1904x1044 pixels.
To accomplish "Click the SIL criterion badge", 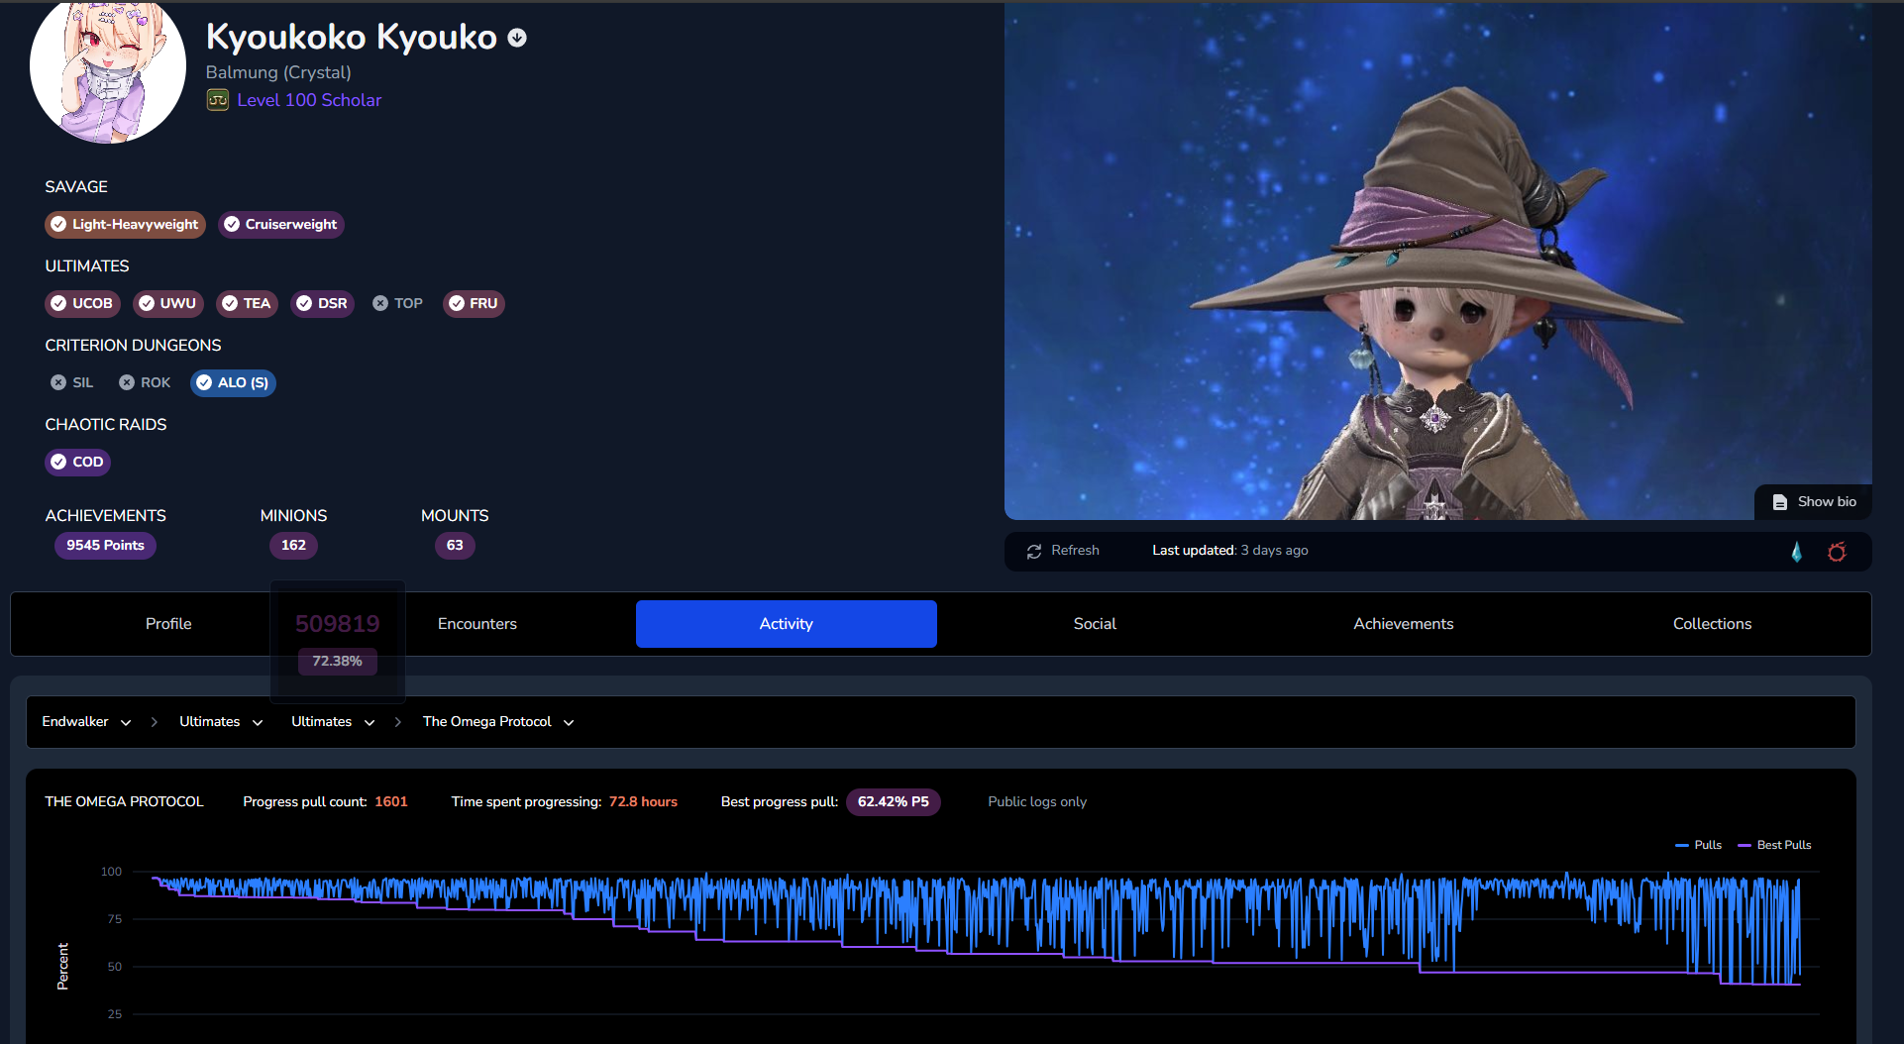I will 72,383.
